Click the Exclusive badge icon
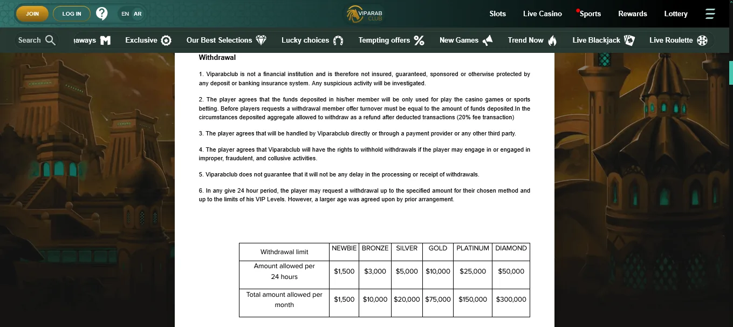The width and height of the screenshot is (733, 327). [167, 40]
